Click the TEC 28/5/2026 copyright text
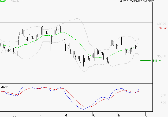 click(x=137, y=1)
